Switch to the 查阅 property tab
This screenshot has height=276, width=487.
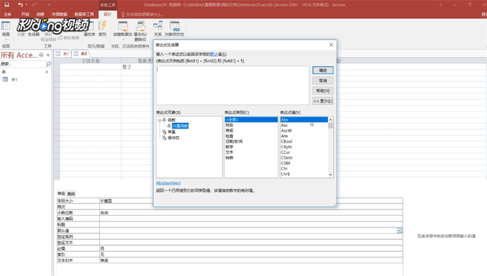(71, 194)
